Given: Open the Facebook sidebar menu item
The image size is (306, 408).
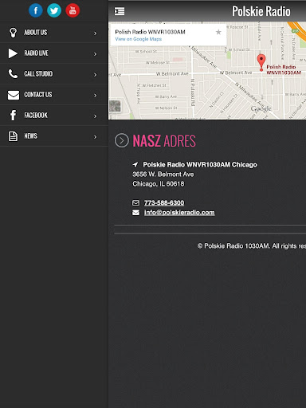Looking at the screenshot, I should click(54, 116).
